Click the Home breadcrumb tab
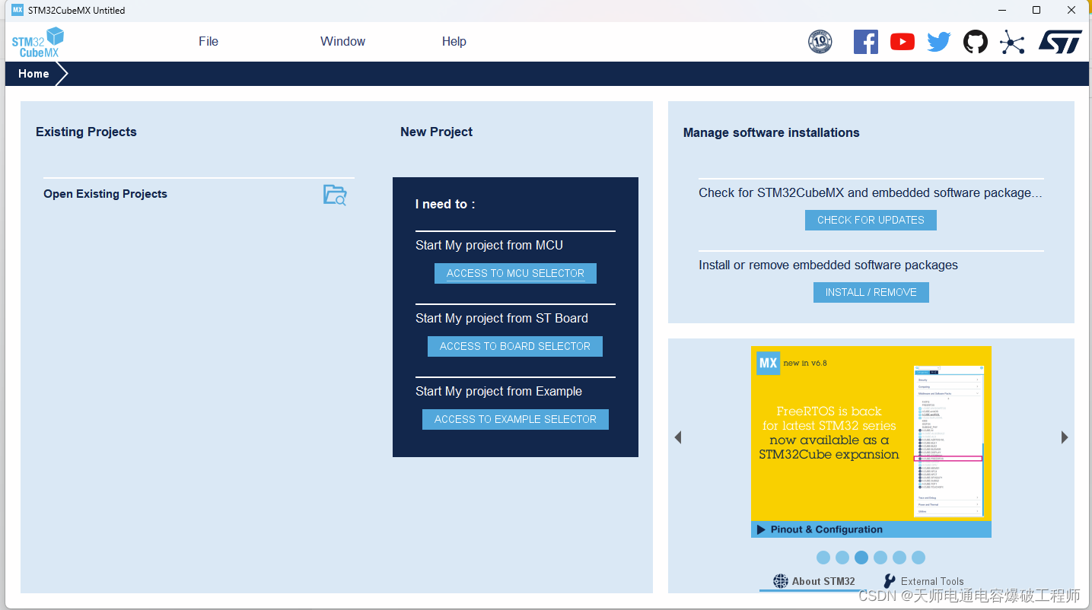Viewport: 1092px width, 610px height. point(33,74)
